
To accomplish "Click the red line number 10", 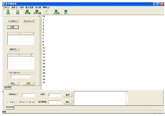I will (44, 48).
